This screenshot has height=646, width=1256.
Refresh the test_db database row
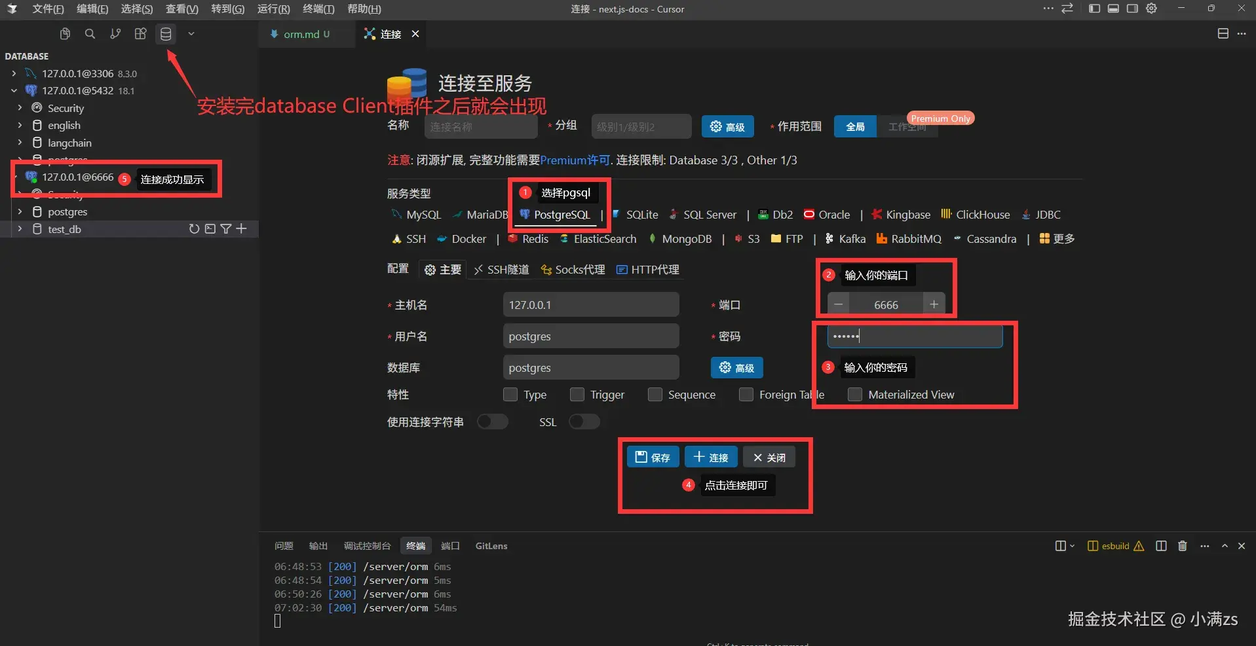[x=194, y=229]
